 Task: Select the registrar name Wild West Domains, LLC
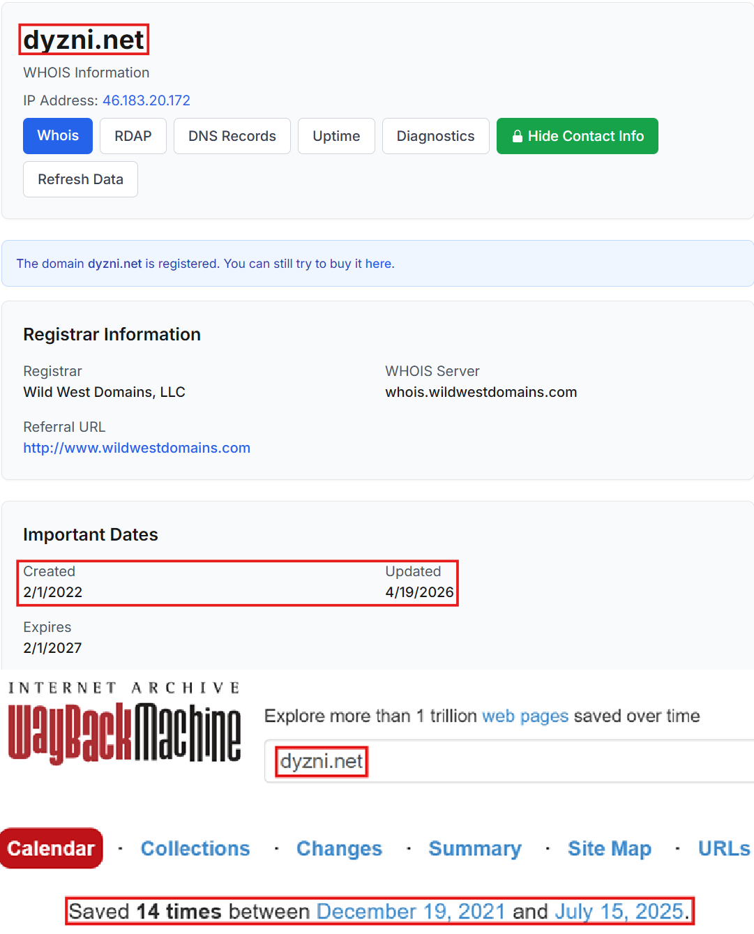104,392
